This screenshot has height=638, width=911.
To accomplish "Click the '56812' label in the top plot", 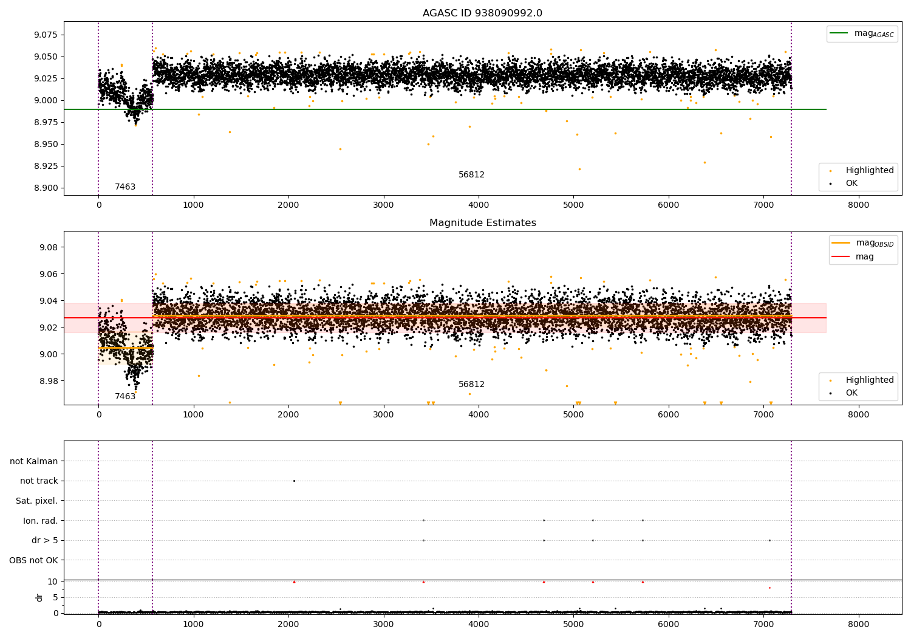I will (471, 175).
